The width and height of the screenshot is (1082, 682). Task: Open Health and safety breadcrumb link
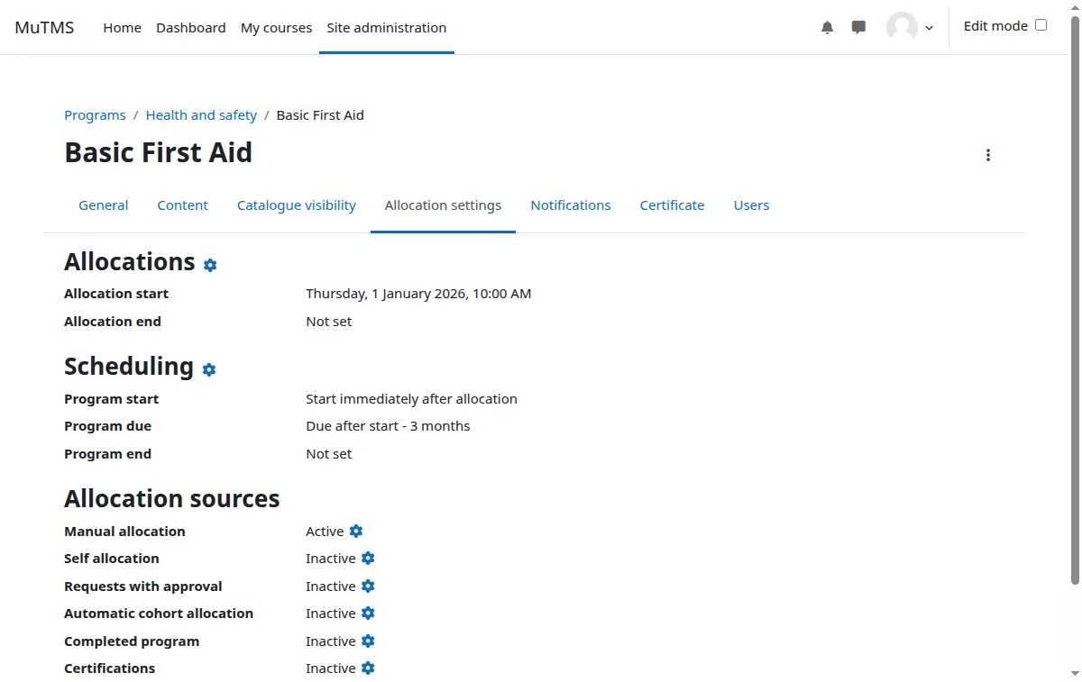201,115
